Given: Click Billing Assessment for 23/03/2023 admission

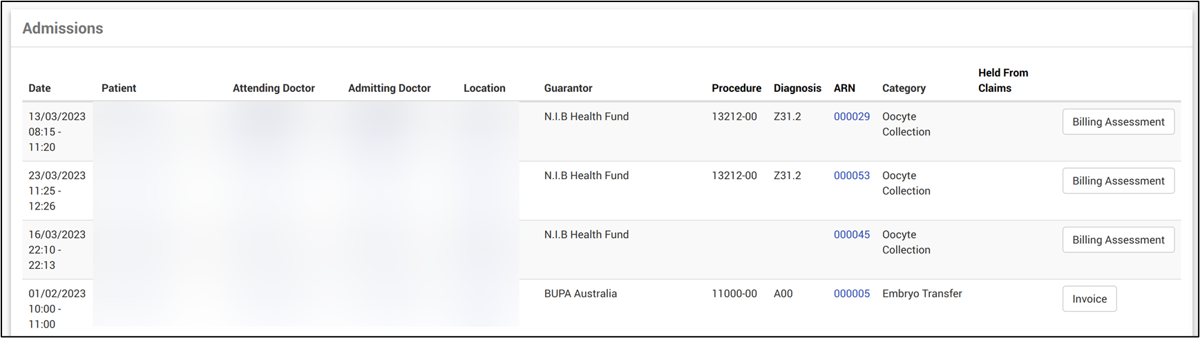Looking at the screenshot, I should pyautogui.click(x=1118, y=181).
